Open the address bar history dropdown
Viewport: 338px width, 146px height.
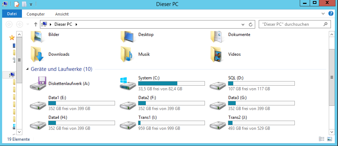click(x=243, y=24)
